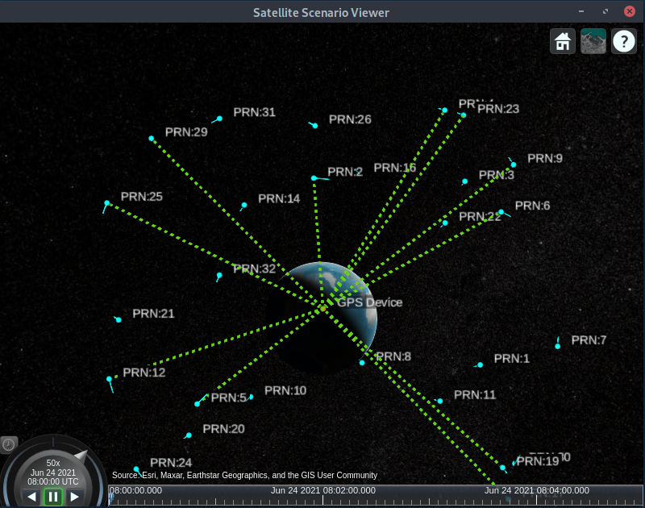Pause the simulation playback
The width and height of the screenshot is (645, 508).
[x=53, y=497]
